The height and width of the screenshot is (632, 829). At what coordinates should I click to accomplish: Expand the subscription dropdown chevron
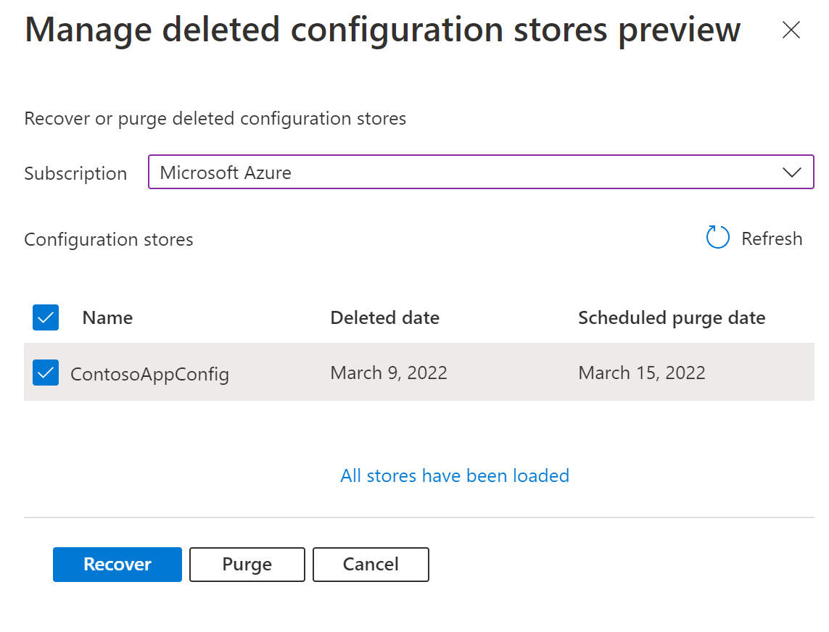point(791,173)
